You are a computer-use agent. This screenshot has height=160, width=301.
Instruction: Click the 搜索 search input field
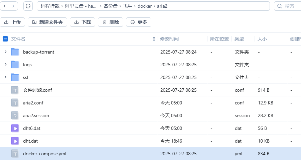tap(288, 6)
